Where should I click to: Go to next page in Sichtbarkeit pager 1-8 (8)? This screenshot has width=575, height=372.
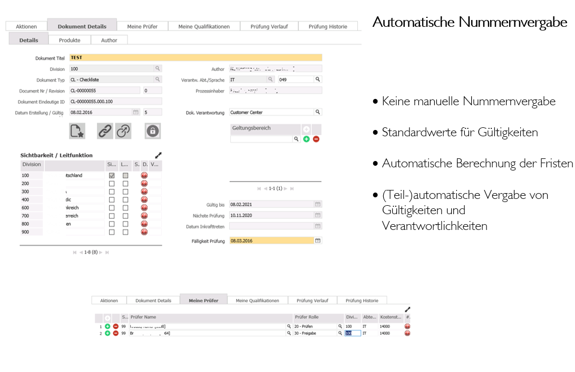coord(101,252)
